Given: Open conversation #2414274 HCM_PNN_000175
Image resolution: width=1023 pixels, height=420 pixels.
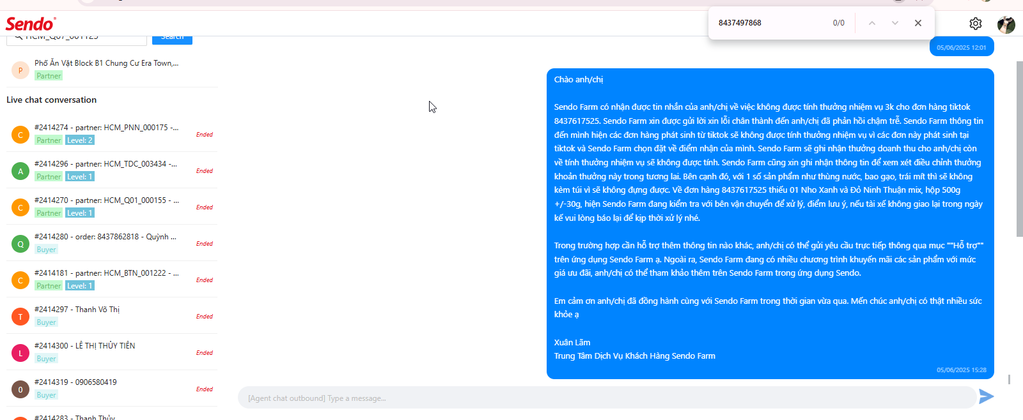Looking at the screenshot, I should 112,134.
